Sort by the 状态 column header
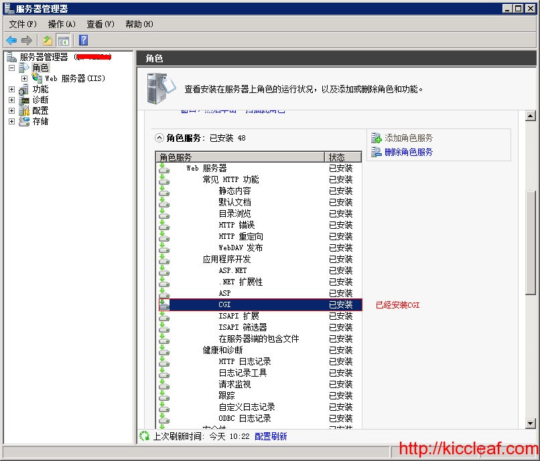Image resolution: width=540 pixels, height=461 pixels. pos(343,157)
